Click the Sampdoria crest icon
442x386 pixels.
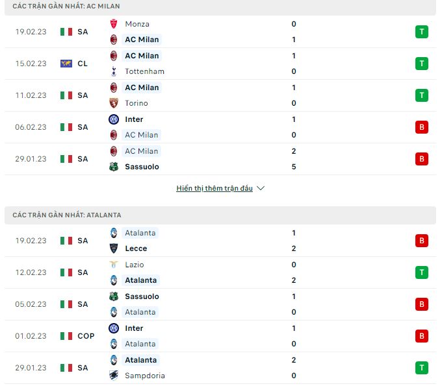click(x=114, y=376)
